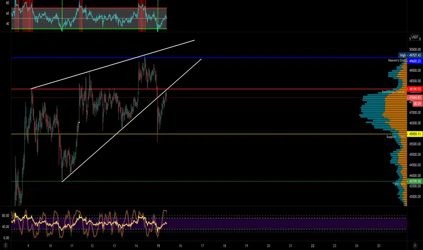This screenshot has height=250, width=423.
Task: Click the 47000.00 price axis tick
Action: pos(415,112)
